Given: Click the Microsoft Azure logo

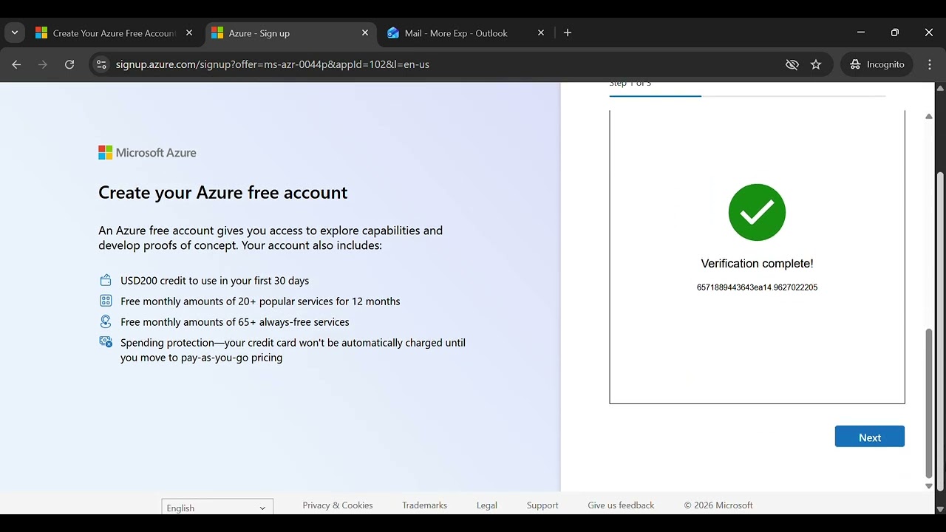Looking at the screenshot, I should (147, 153).
